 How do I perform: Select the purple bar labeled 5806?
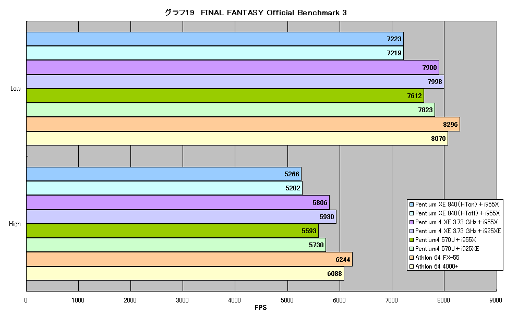[x=178, y=202]
